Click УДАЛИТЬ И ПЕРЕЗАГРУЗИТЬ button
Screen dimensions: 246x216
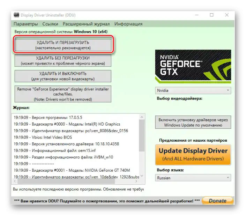click(63, 45)
